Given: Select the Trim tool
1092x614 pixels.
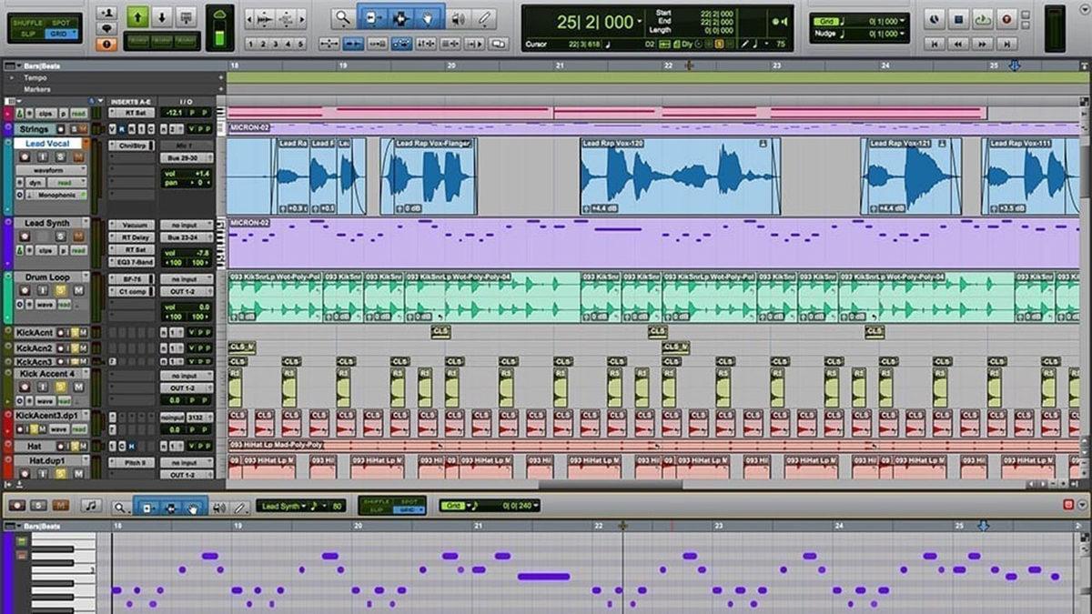Looking at the screenshot, I should (x=371, y=16).
